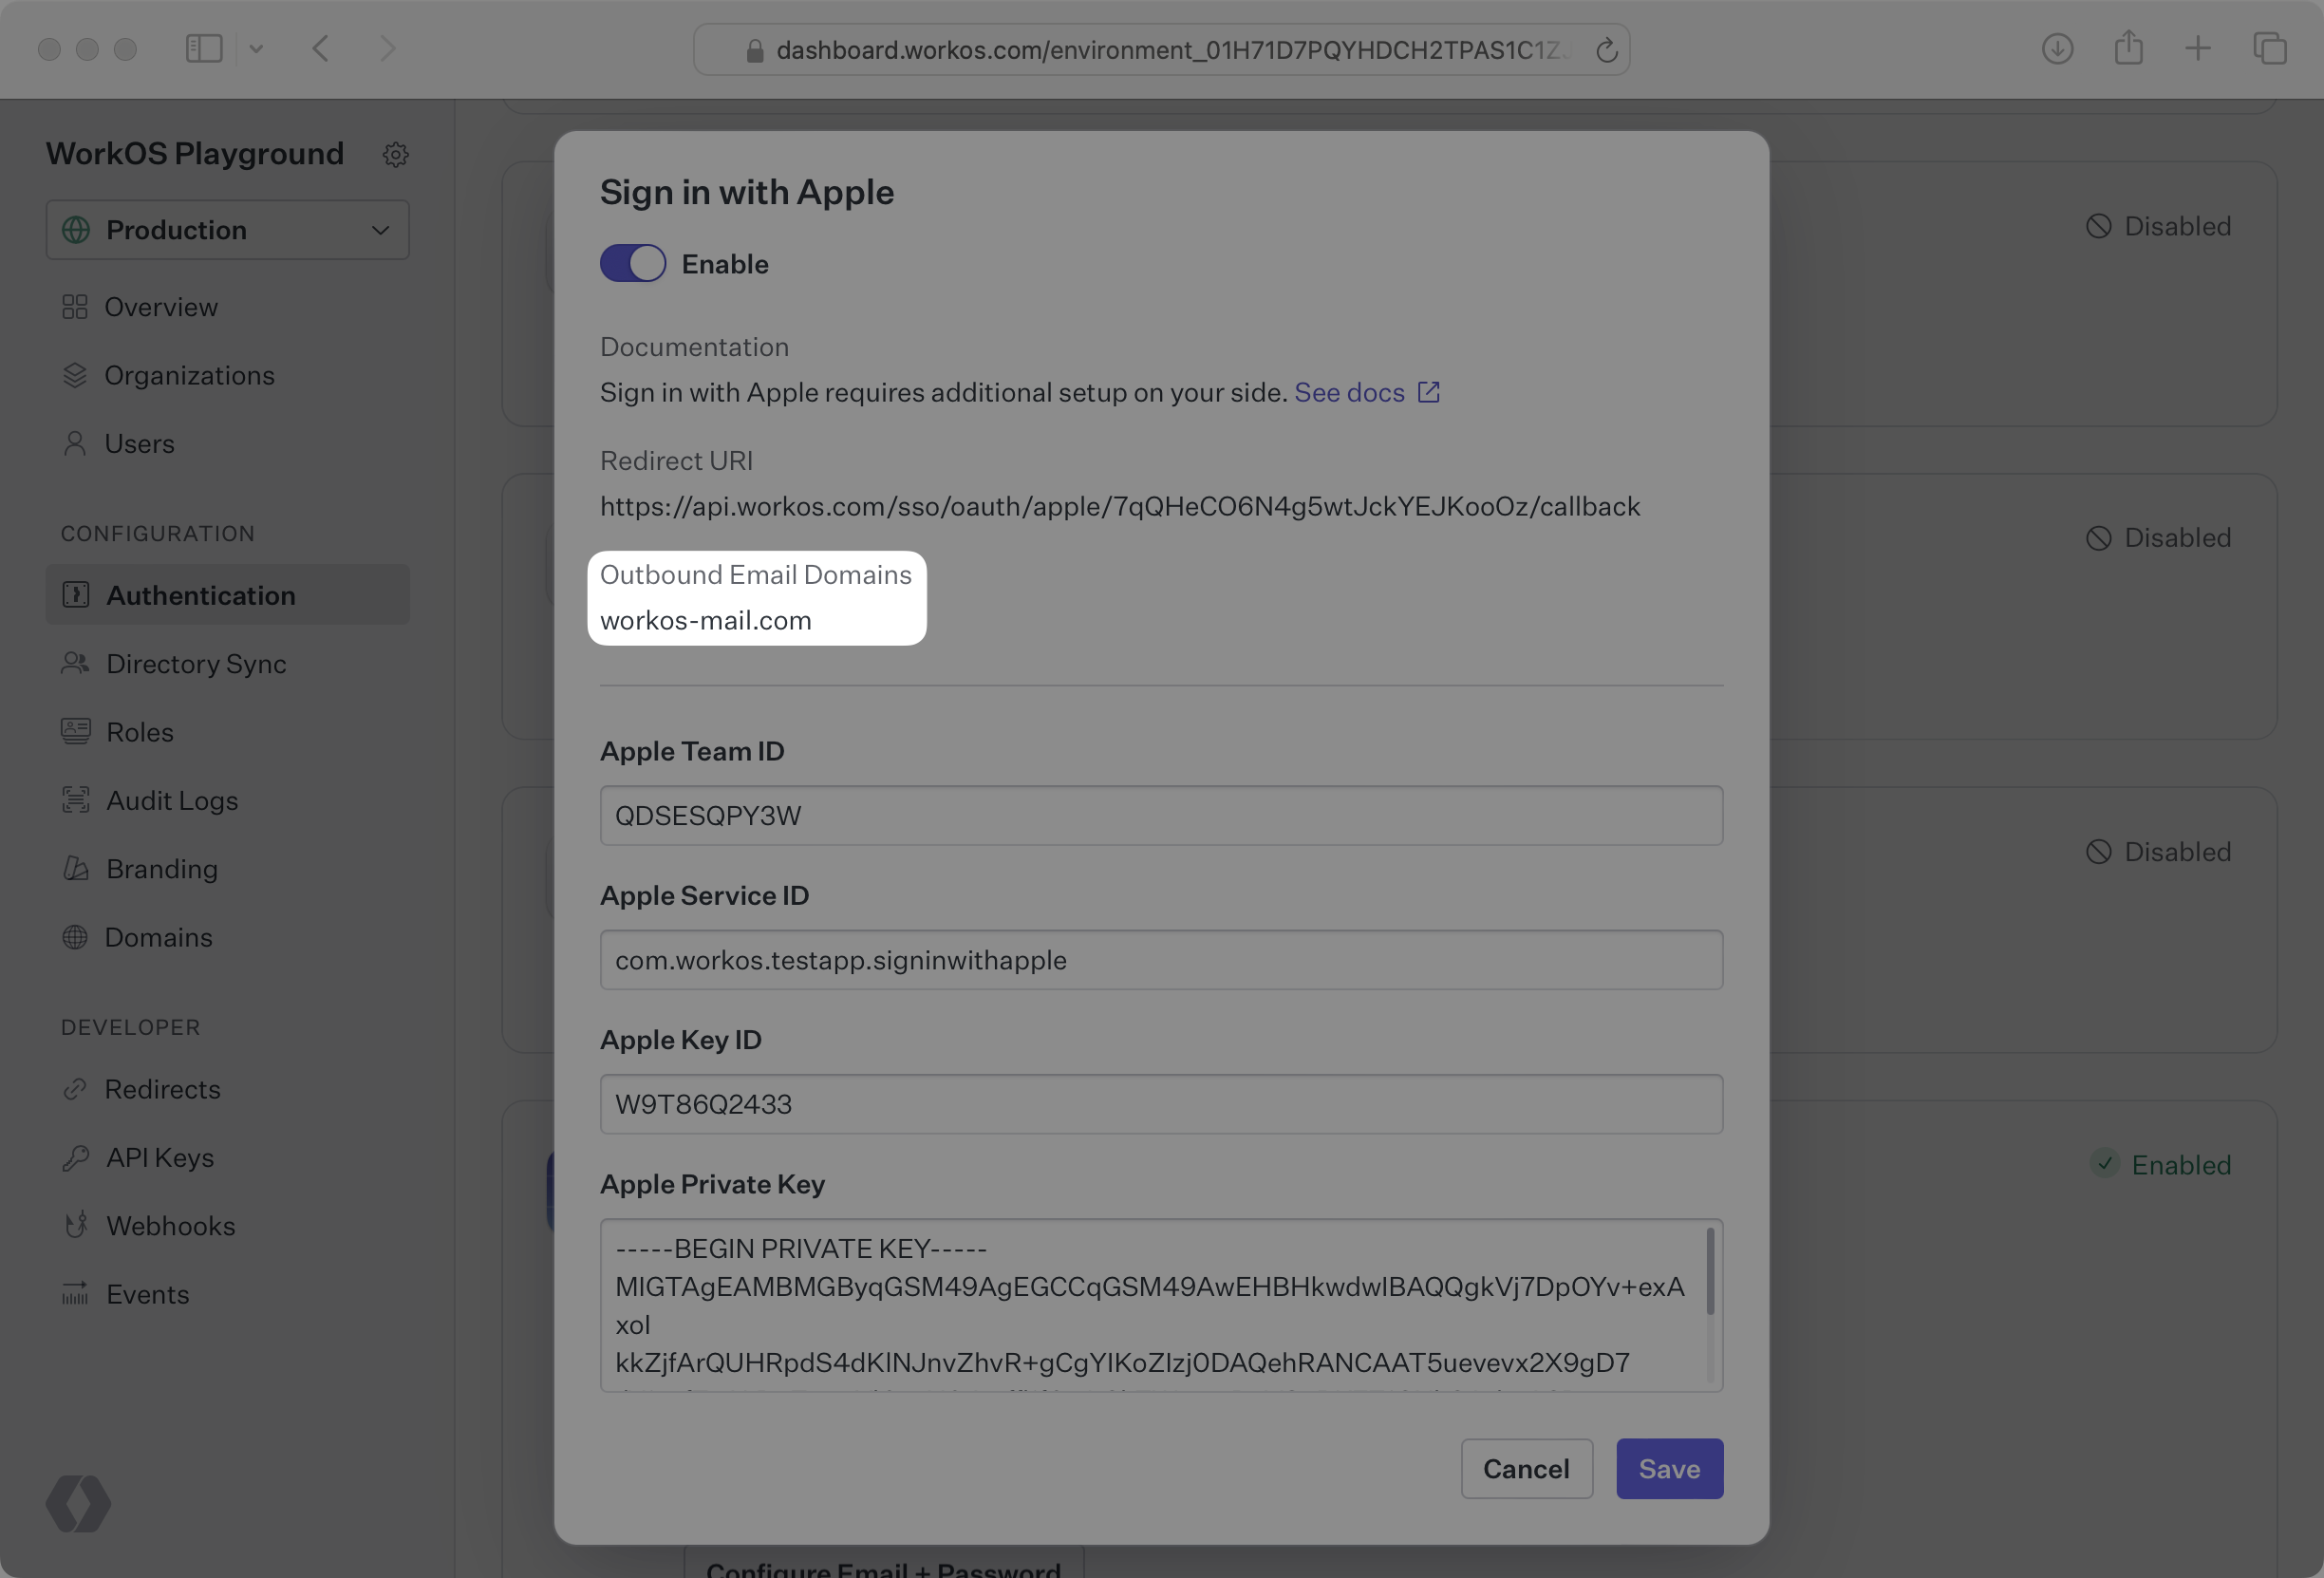Screen dimensions: 2324x1578
Task: Click the Disabled status icon for top item
Action: point(2099,225)
